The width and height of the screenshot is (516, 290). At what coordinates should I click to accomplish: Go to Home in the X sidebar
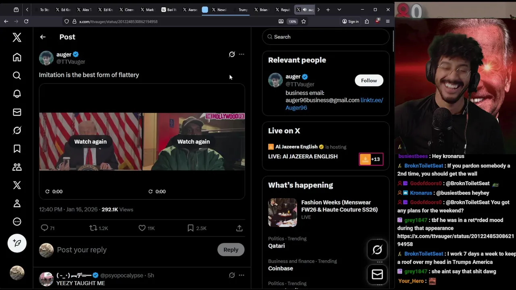click(17, 57)
